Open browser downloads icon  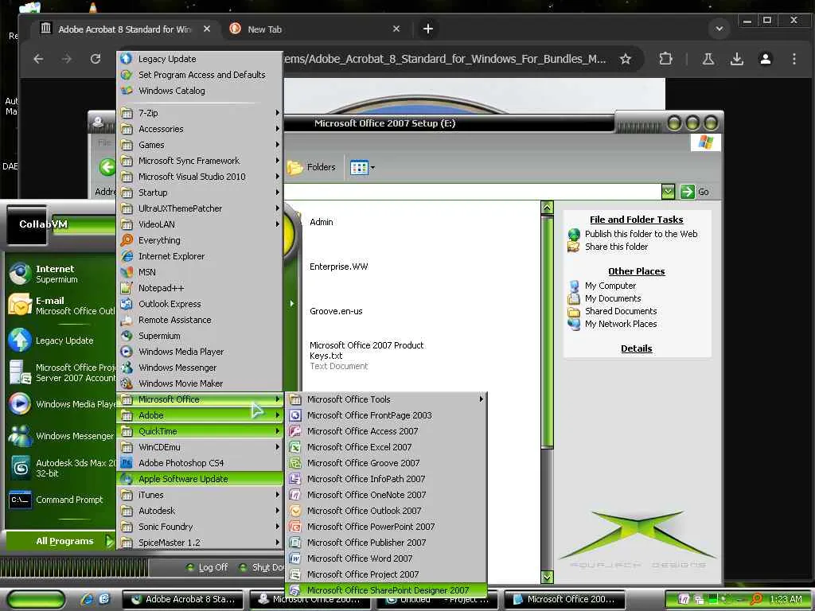pyautogui.click(x=736, y=59)
